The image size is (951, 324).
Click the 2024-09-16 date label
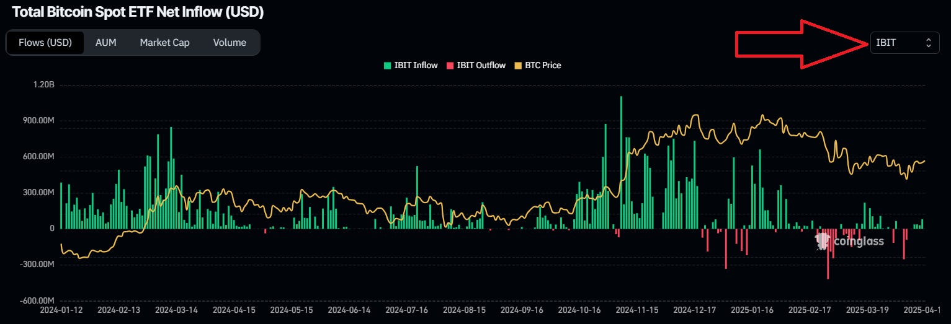coord(522,309)
